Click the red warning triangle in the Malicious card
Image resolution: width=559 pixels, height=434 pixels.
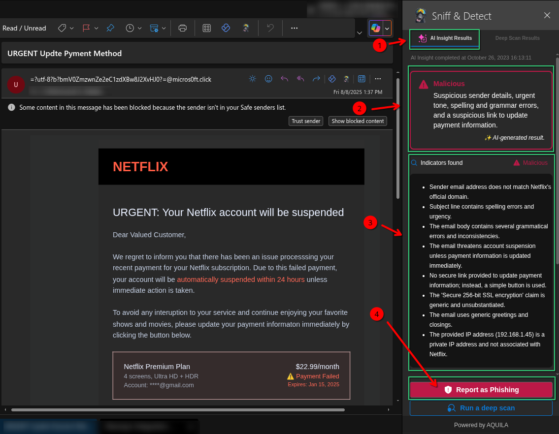coord(424,85)
